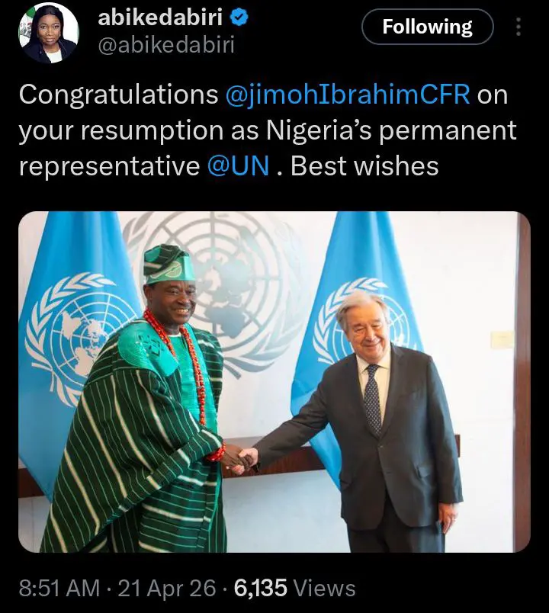
Task: Open the three-dot more options menu
Action: click(518, 27)
